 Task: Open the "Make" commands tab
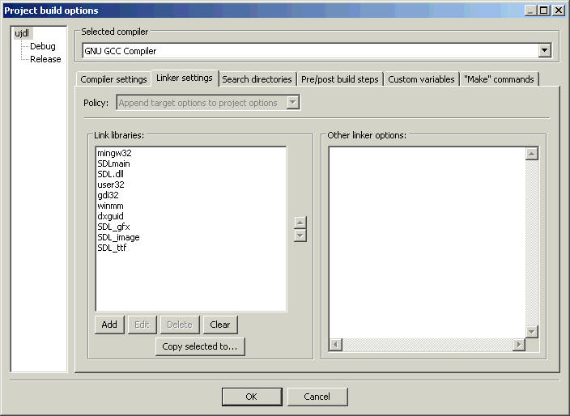pyautogui.click(x=499, y=79)
